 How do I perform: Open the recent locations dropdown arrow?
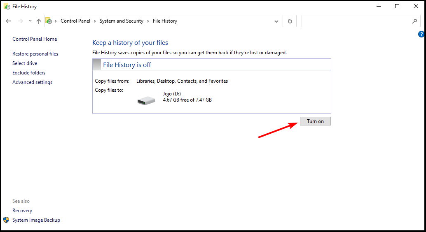coord(30,21)
